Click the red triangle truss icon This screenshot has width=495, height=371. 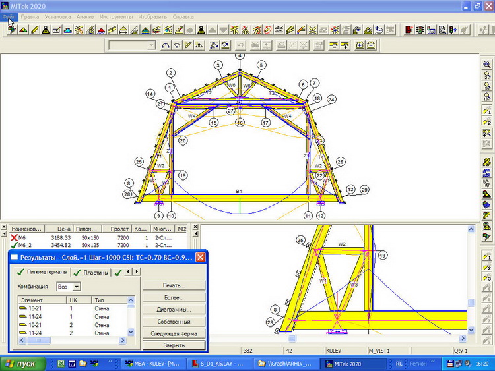101,30
